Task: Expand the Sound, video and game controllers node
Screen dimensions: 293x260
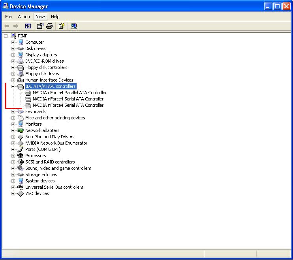Action: click(x=13, y=168)
